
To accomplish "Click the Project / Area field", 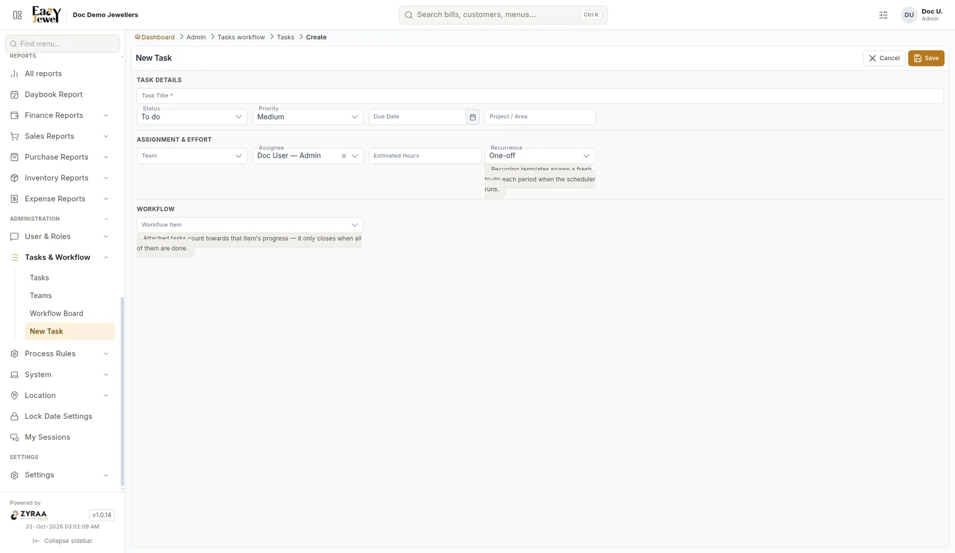I will click(540, 117).
